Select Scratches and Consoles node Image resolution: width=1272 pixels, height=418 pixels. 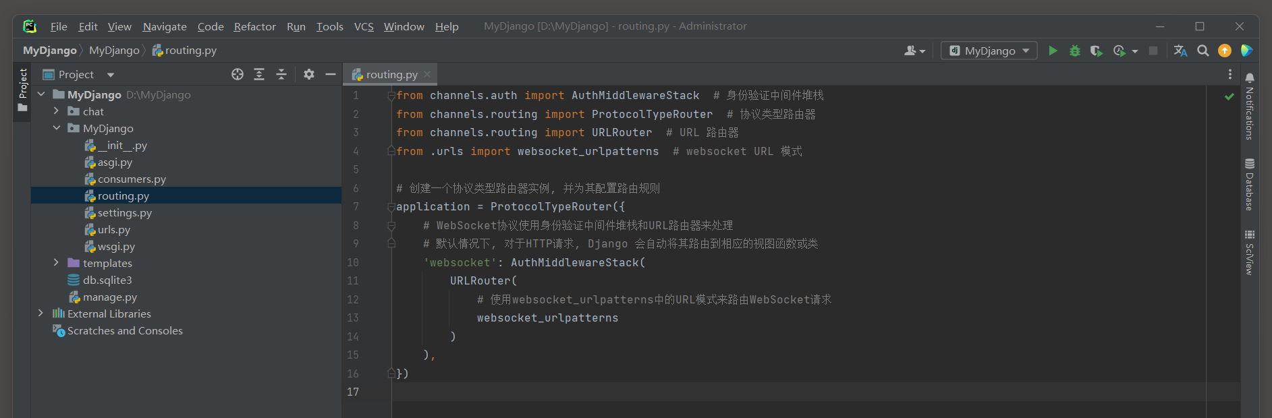[186, 330]
